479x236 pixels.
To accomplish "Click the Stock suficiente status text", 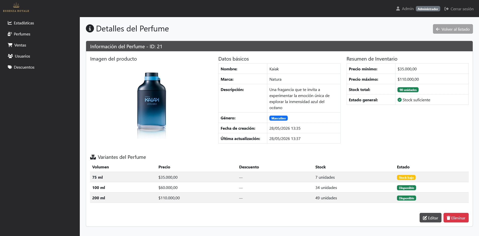I will click(x=416, y=100).
